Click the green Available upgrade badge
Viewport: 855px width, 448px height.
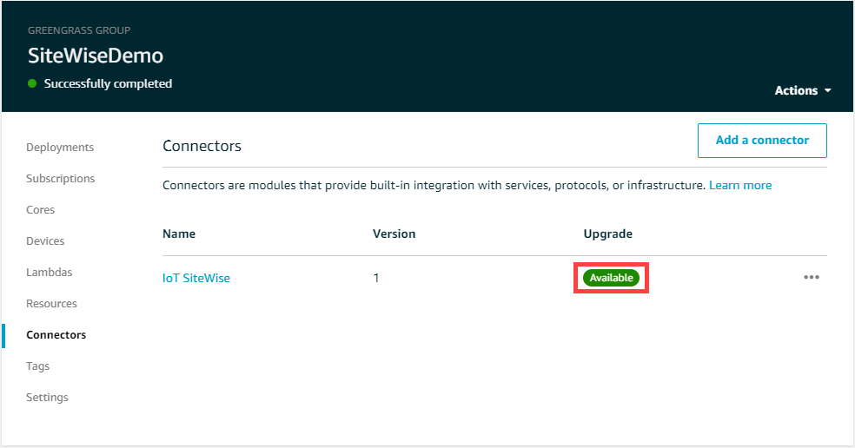(x=611, y=278)
